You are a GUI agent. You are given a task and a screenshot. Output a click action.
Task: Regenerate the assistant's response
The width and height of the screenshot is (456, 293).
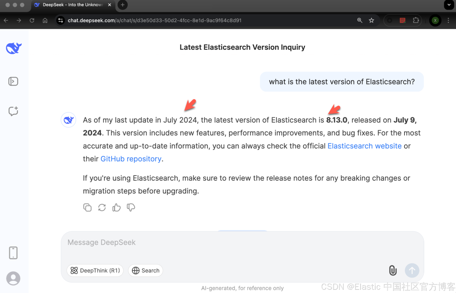(x=102, y=207)
